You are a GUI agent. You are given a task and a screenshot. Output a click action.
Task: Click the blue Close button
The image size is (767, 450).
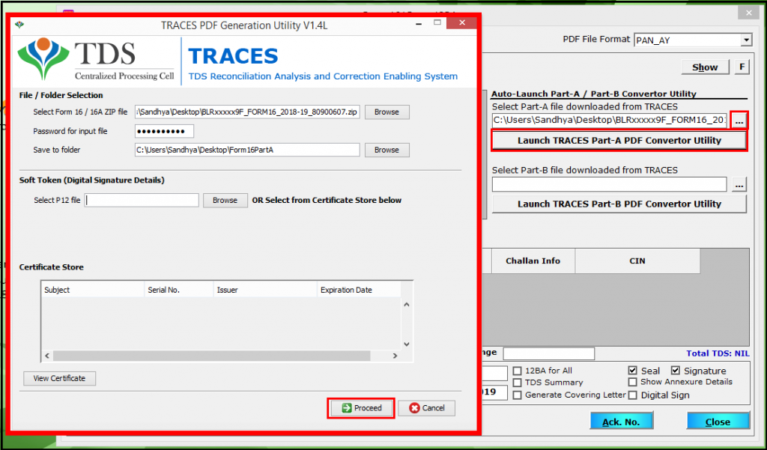(718, 421)
